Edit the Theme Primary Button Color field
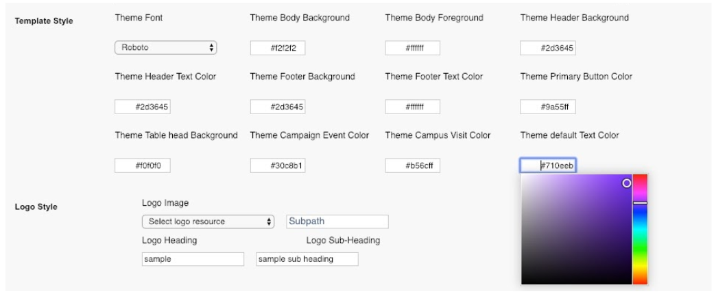Screen dimensions: 716x296 547,107
